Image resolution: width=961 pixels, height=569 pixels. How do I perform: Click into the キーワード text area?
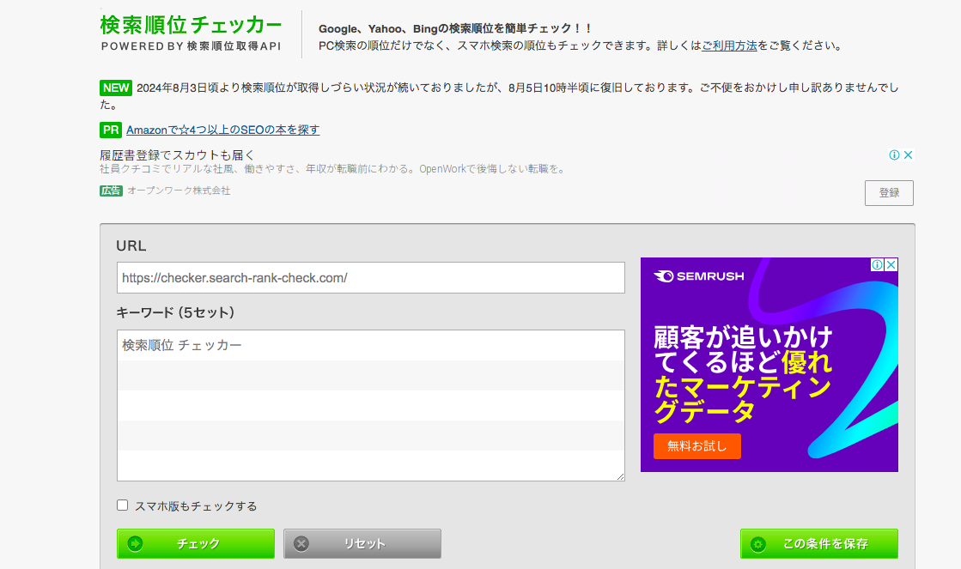pyautogui.click(x=370, y=405)
